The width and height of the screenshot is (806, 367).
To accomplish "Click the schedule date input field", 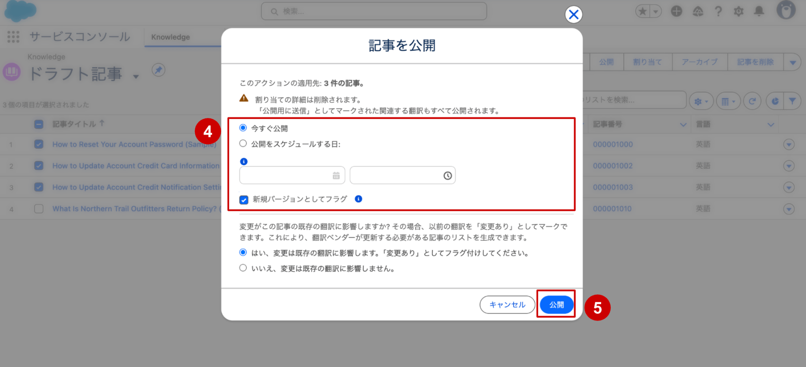I will click(x=292, y=175).
